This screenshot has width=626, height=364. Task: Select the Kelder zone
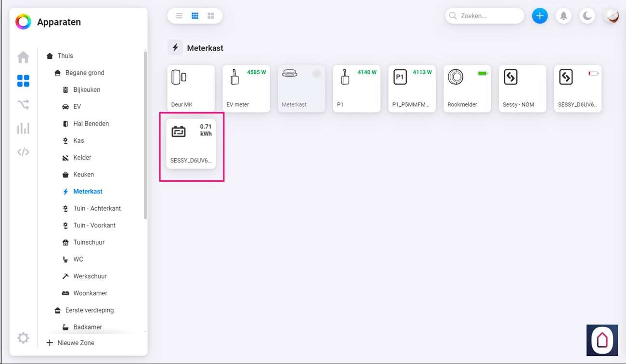click(x=82, y=158)
